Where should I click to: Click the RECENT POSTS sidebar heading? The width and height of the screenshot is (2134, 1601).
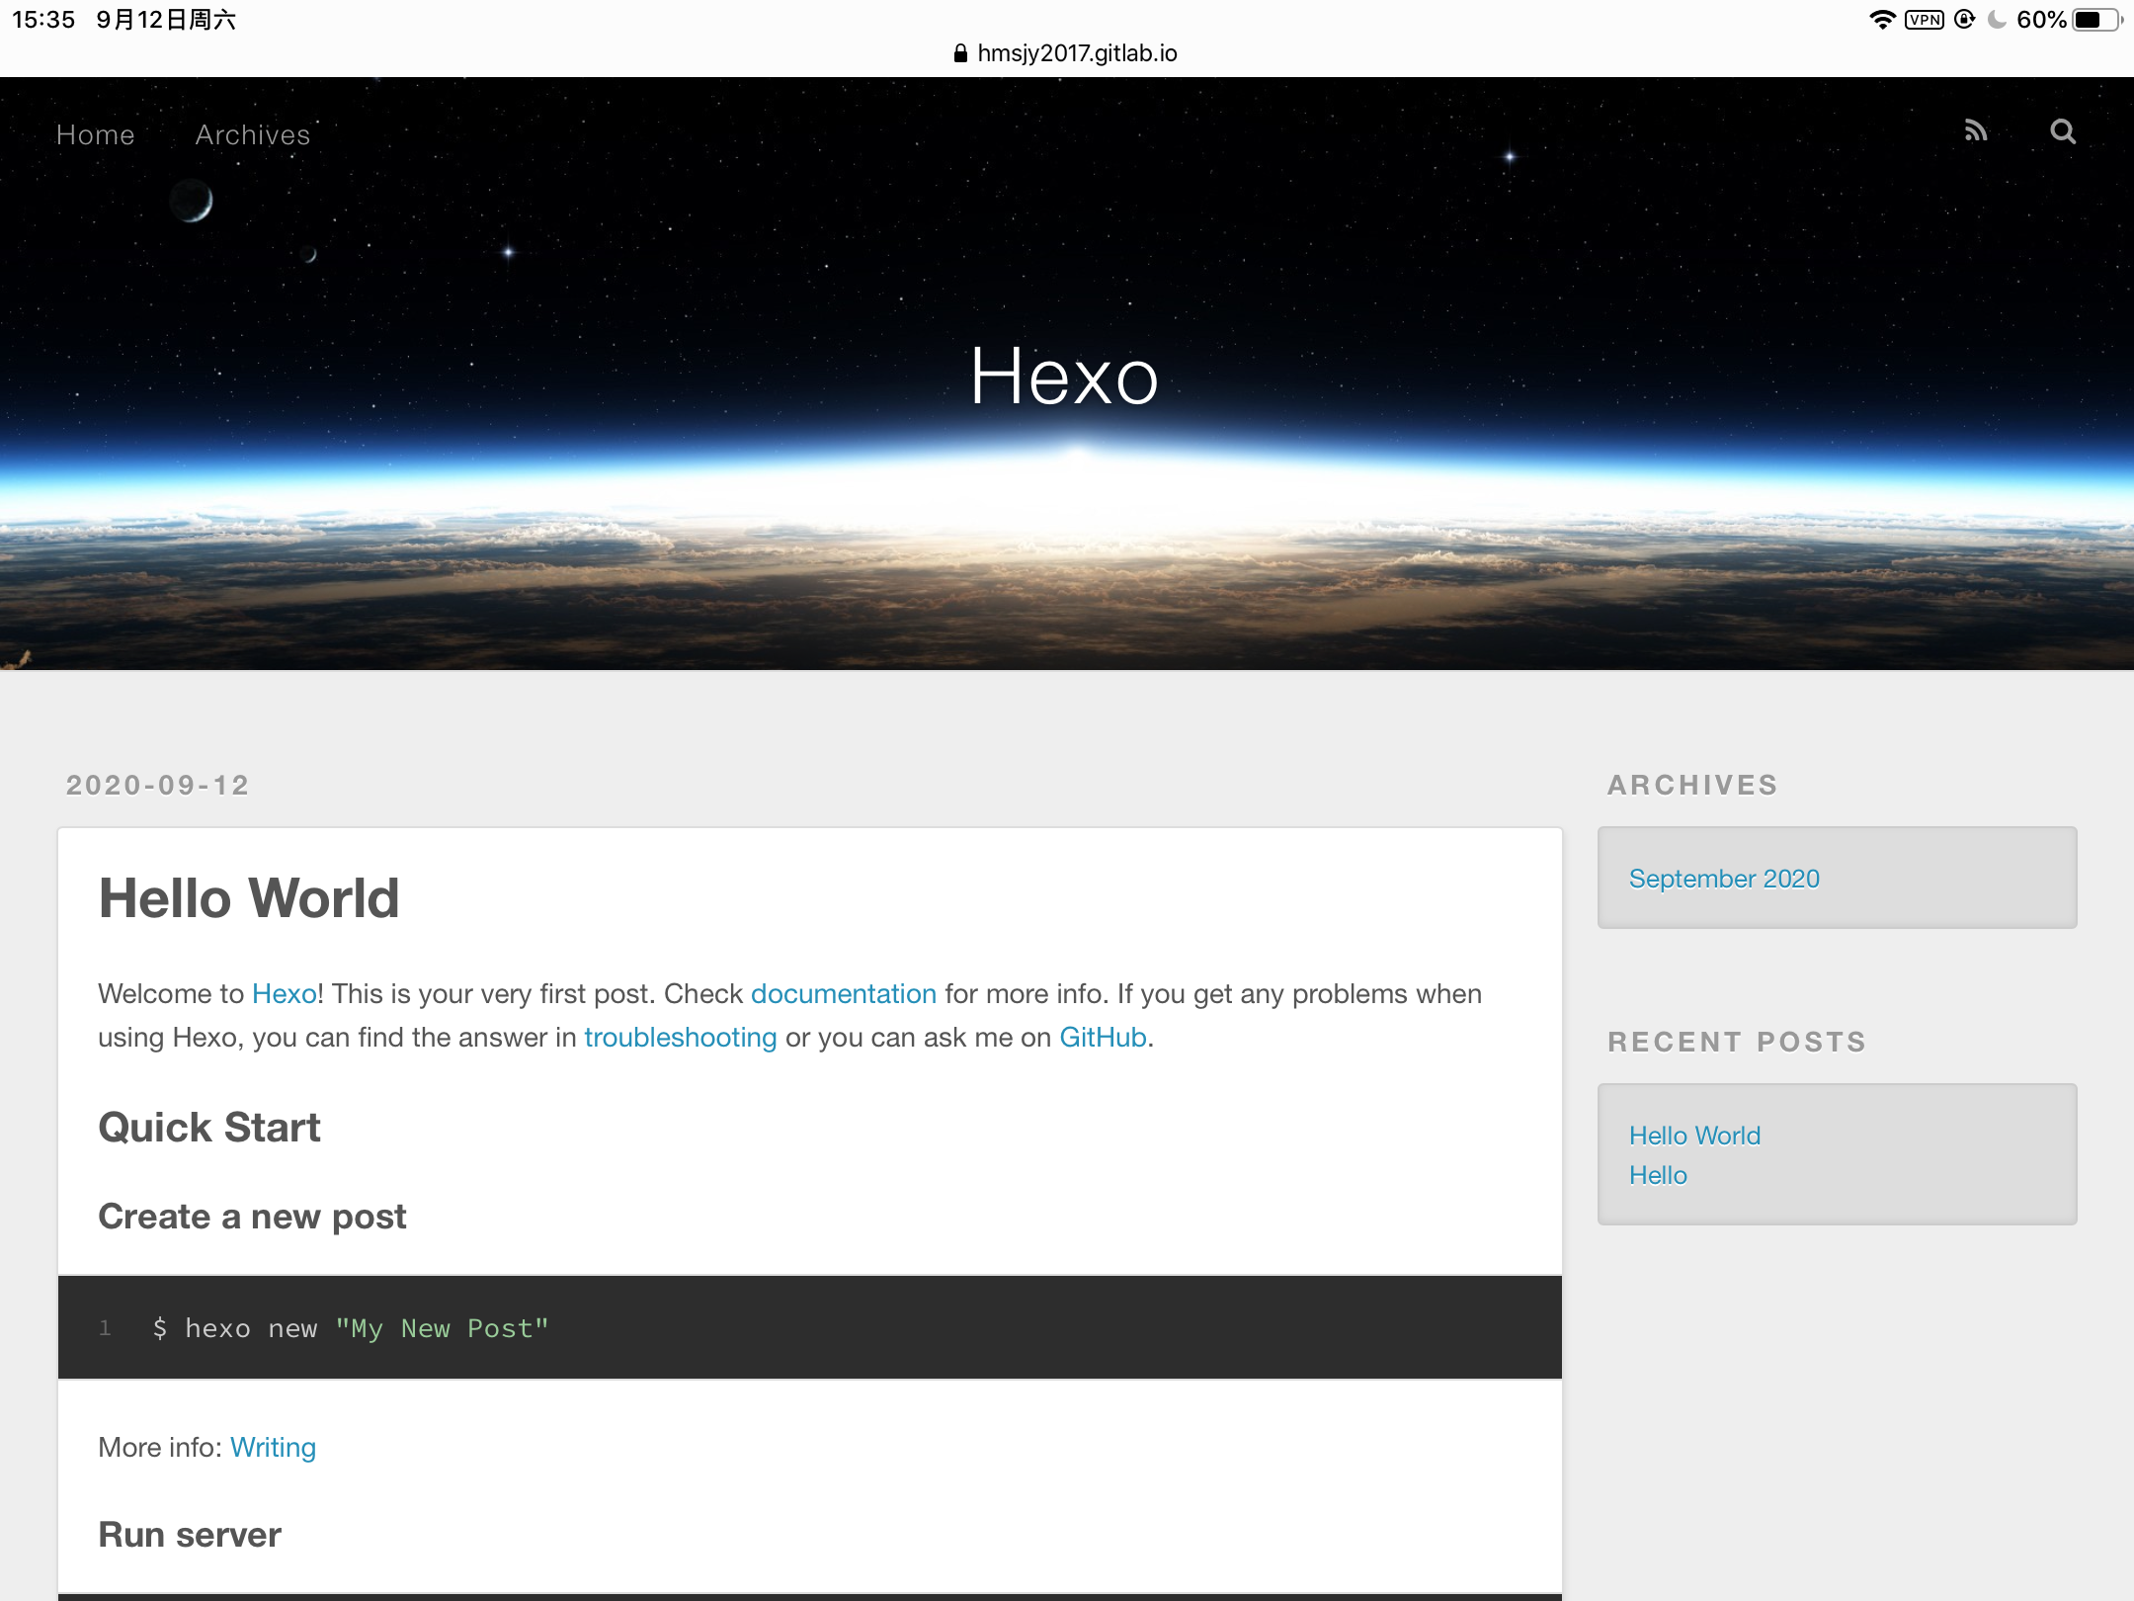(x=1737, y=1042)
